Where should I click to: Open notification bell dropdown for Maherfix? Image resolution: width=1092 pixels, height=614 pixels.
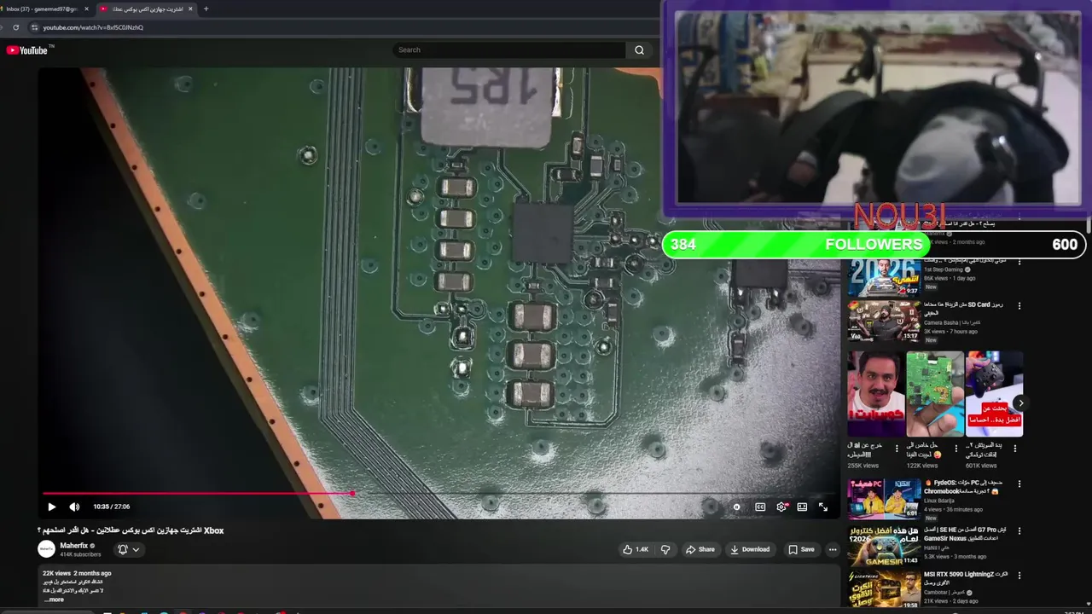pyautogui.click(x=128, y=549)
